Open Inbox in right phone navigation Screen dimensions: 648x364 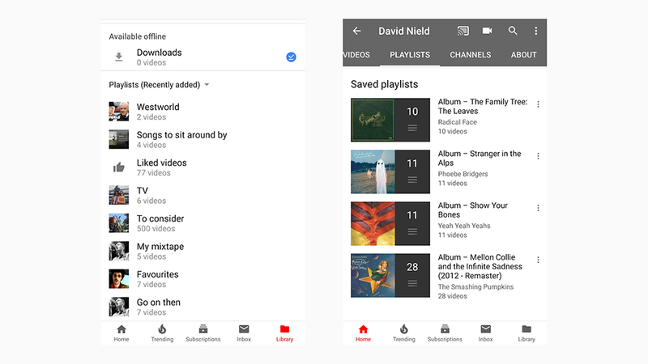485,333
